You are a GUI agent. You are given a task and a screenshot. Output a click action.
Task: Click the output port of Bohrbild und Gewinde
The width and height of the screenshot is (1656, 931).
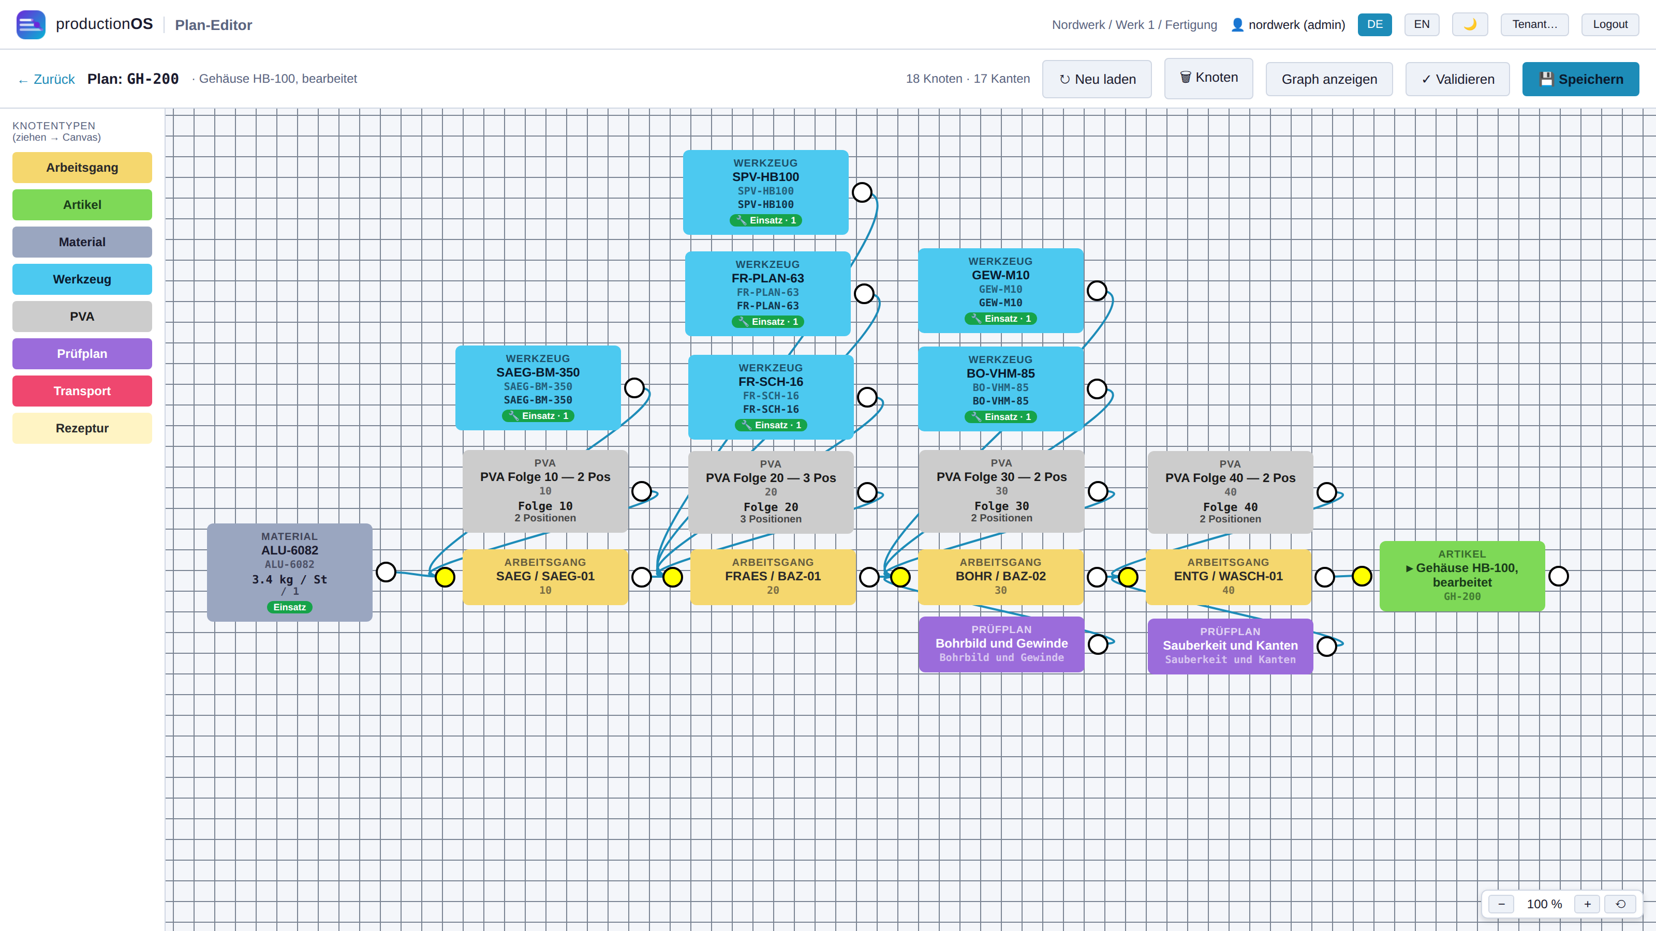(x=1098, y=644)
